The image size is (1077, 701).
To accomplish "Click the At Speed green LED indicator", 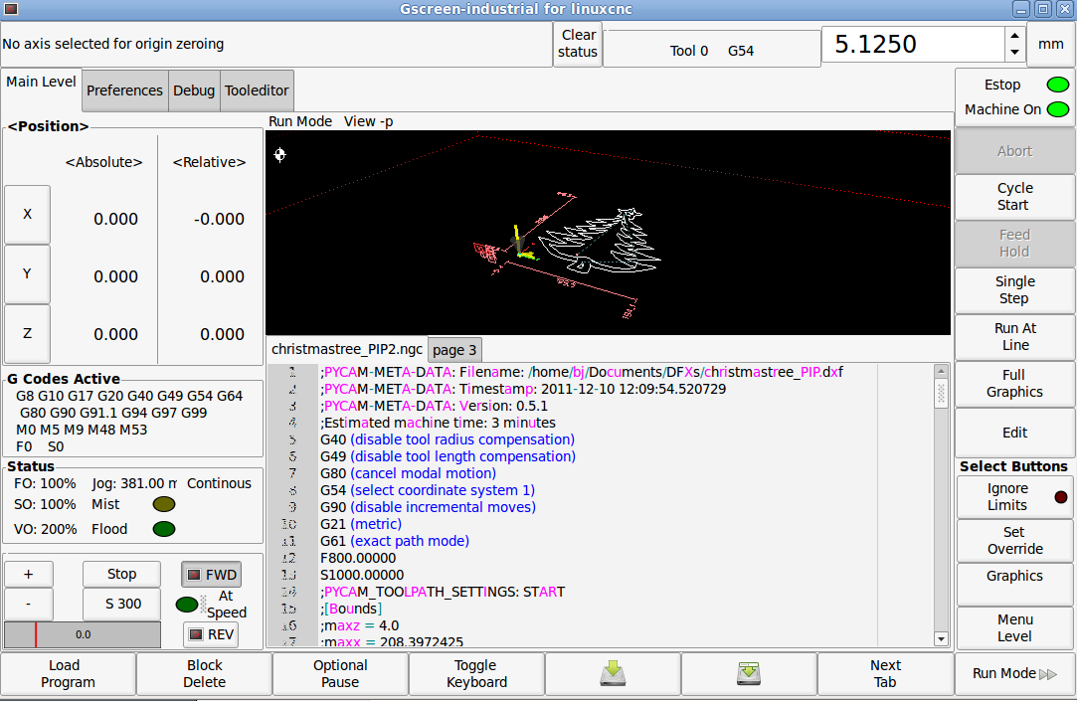I will (186, 604).
